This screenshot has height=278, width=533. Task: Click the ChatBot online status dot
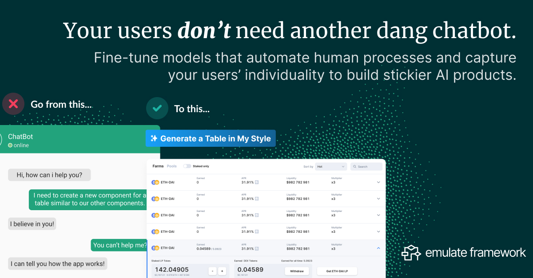(9, 145)
